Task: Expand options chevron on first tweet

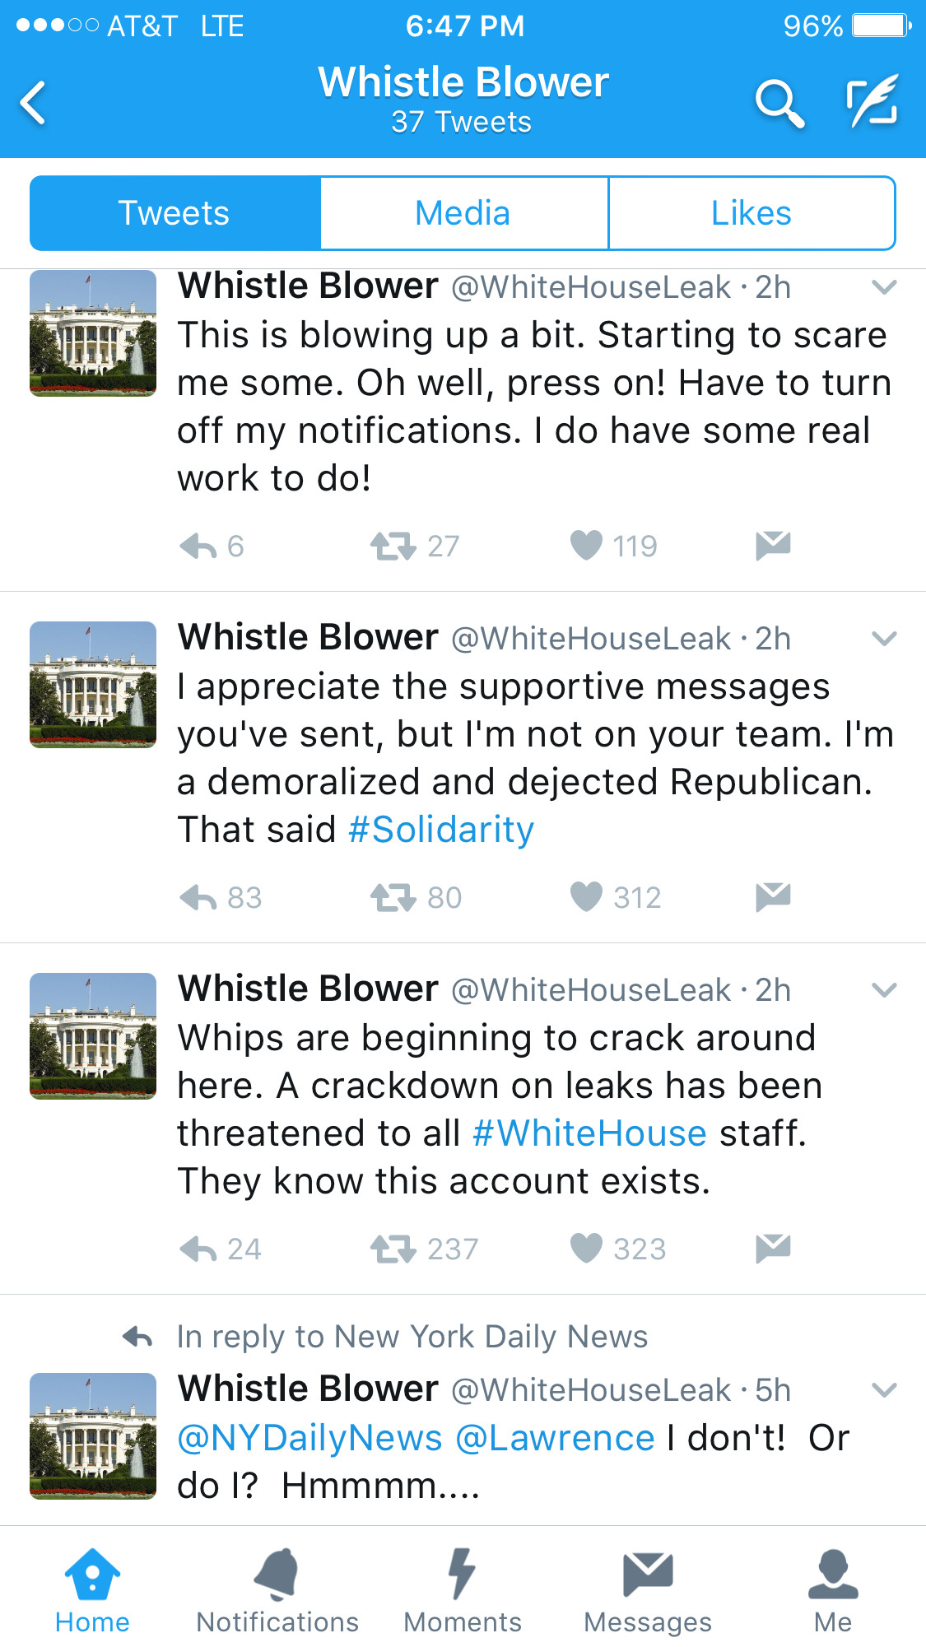Action: pos(884,287)
